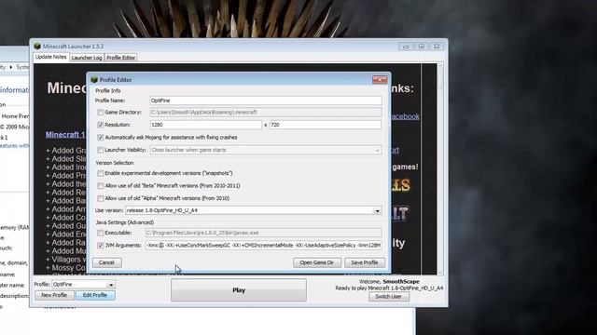Screen dimensions: 597x335
Task: Switch to the Launcher Log tab
Action: [87, 58]
